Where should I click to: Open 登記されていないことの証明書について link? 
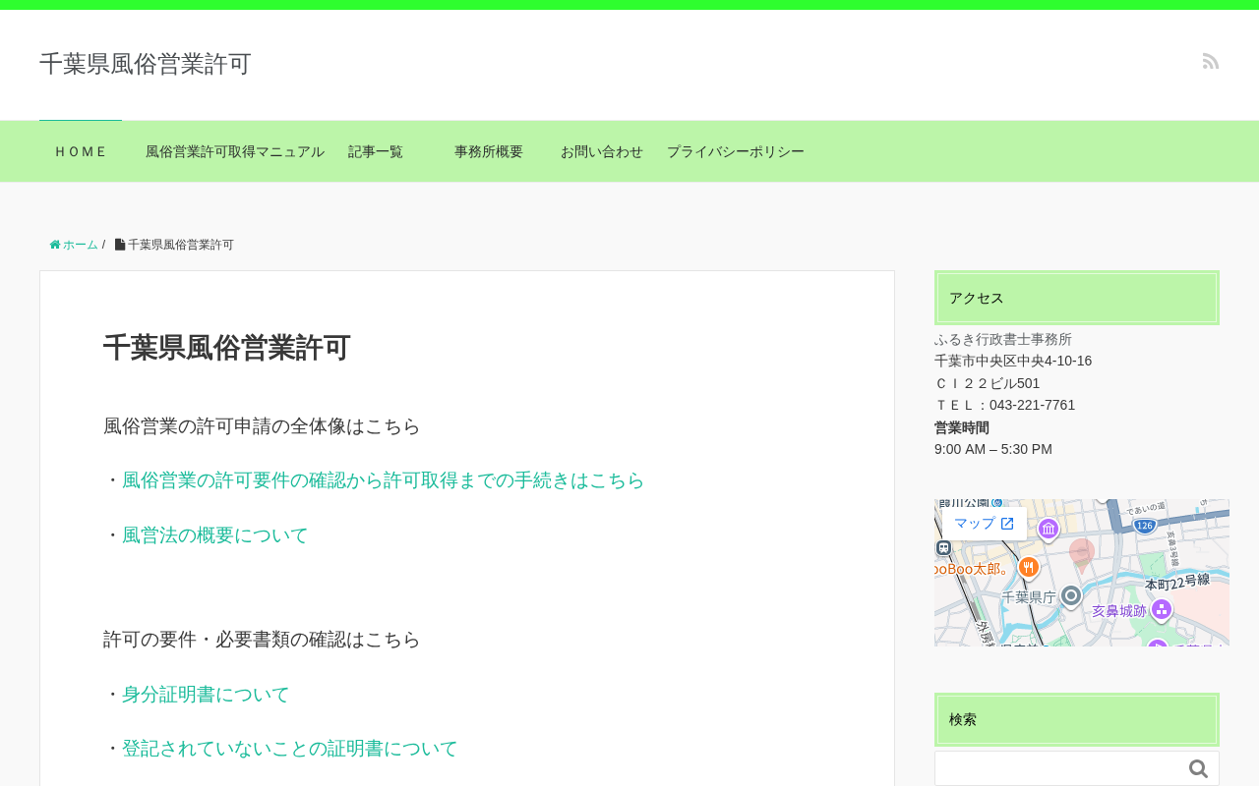[x=290, y=749]
